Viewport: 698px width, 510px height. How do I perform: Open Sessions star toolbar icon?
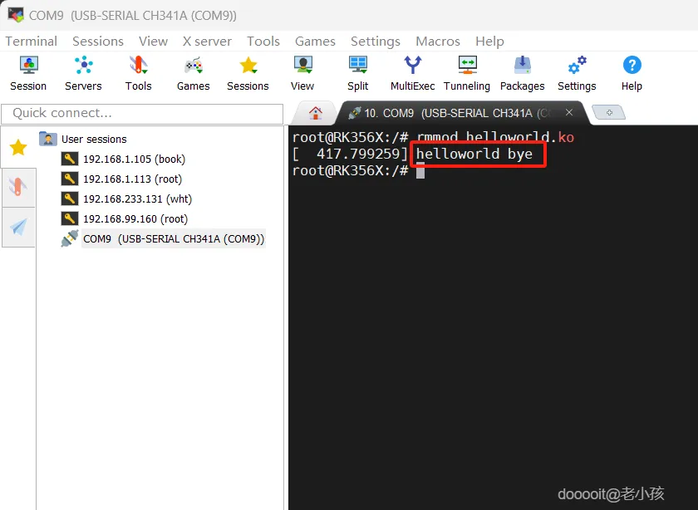(x=248, y=73)
